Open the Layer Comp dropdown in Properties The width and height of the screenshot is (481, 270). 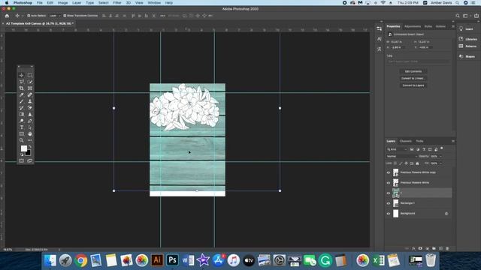419,61
